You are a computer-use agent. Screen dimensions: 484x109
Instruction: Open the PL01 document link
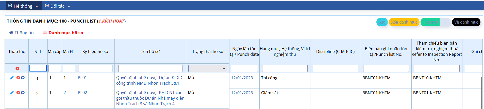pyautogui.click(x=82, y=78)
